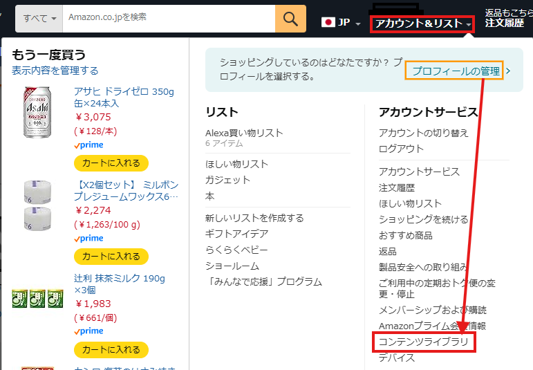Viewport: 533px width, 370px height.
Task: Open the JP language selector arrow
Action: click(358, 24)
